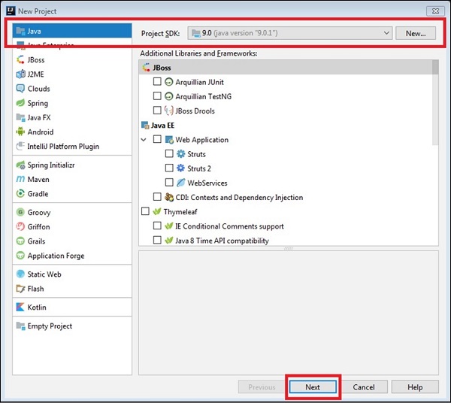Choose the Clouds project icon
The width and height of the screenshot is (451, 403).
tap(20, 89)
